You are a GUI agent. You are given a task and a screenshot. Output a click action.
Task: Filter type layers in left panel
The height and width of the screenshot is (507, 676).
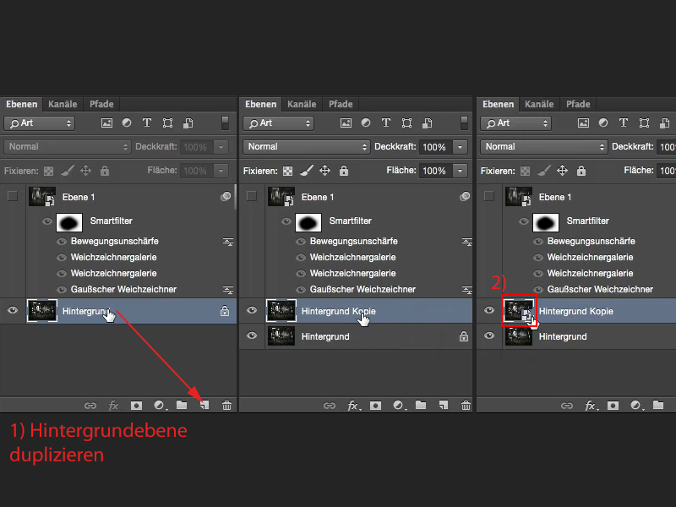click(146, 123)
